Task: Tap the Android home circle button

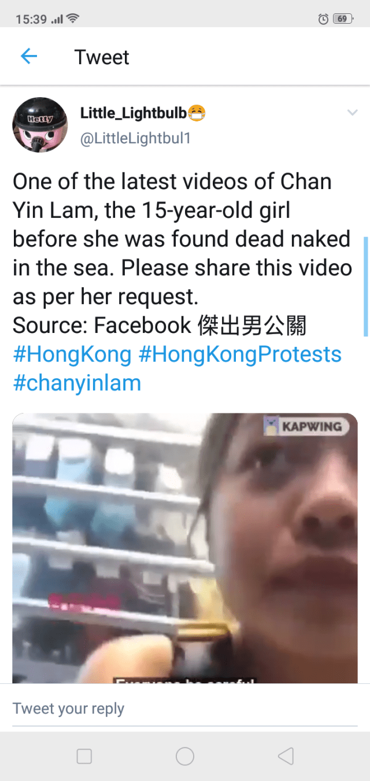Action: coord(185,756)
